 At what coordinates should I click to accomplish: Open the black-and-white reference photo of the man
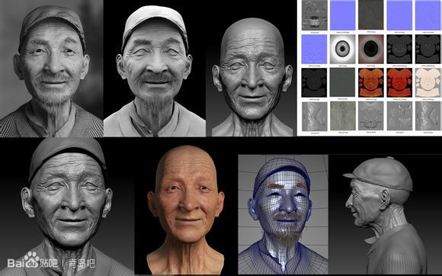point(51,69)
